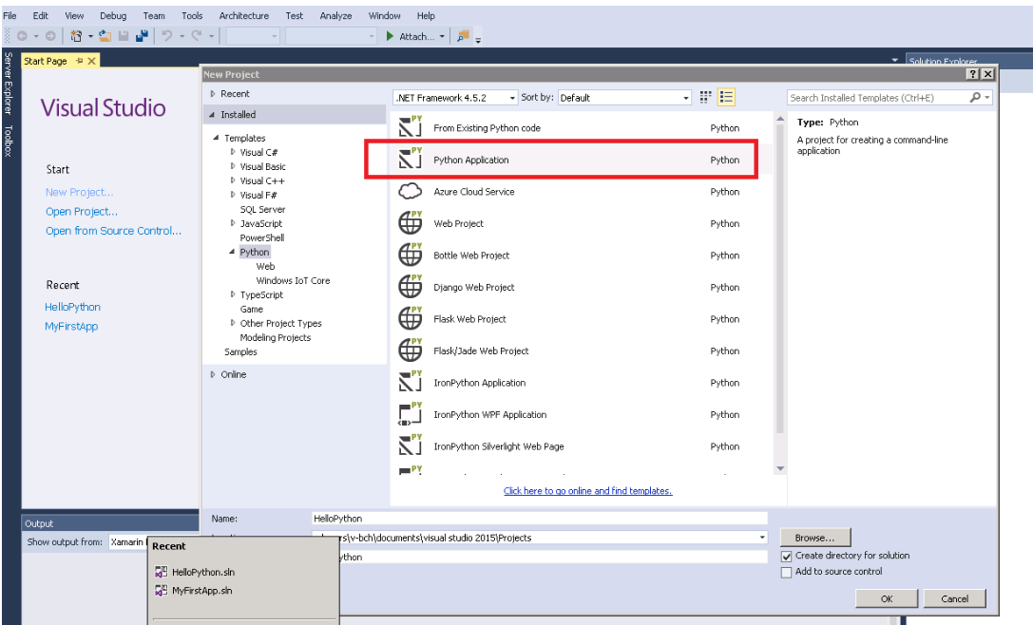Viewport: 1033px width, 625px height.
Task: Open the Tools menu
Action: (192, 15)
